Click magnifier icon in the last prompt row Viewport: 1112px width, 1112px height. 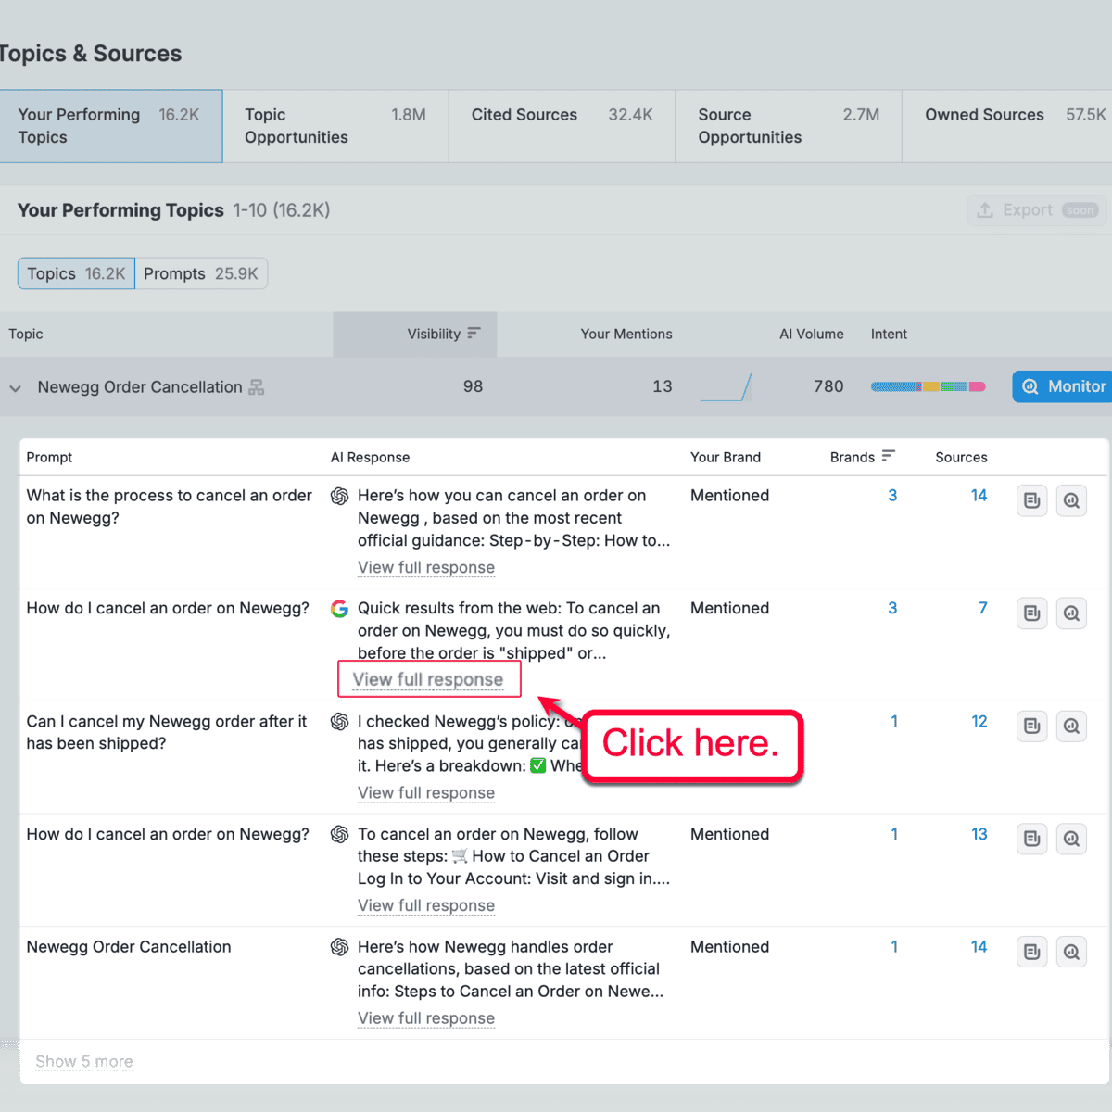(x=1071, y=952)
